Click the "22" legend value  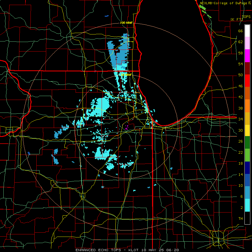241,152
